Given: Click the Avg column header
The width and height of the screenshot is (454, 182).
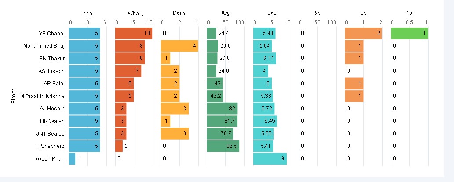Looking at the screenshot, I should (x=225, y=13).
